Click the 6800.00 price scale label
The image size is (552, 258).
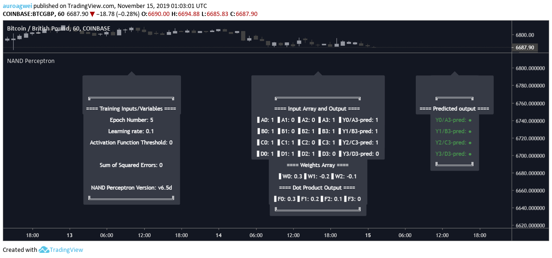525,35
